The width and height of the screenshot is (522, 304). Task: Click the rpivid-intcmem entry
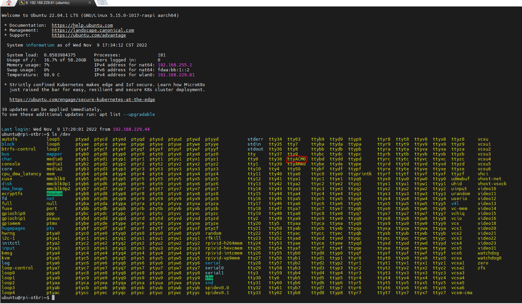coord(224,253)
